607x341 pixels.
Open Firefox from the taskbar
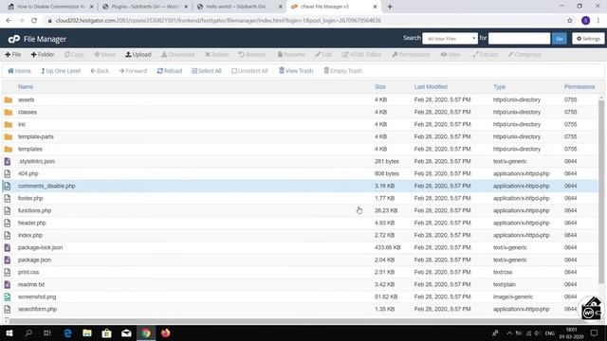(x=166, y=332)
